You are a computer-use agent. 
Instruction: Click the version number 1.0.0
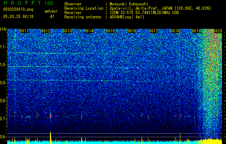[49, 3]
